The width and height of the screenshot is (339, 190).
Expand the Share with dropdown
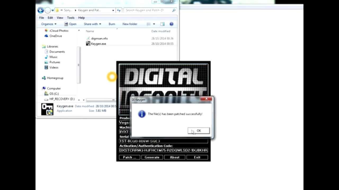92,24
